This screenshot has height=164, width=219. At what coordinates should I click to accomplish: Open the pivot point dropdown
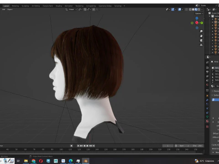pos(80,10)
